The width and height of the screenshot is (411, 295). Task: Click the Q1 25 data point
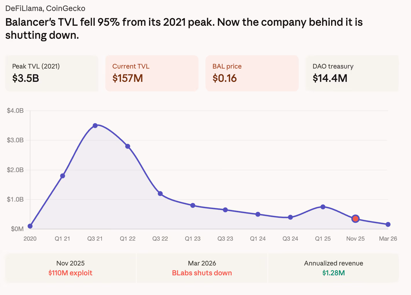click(x=323, y=207)
